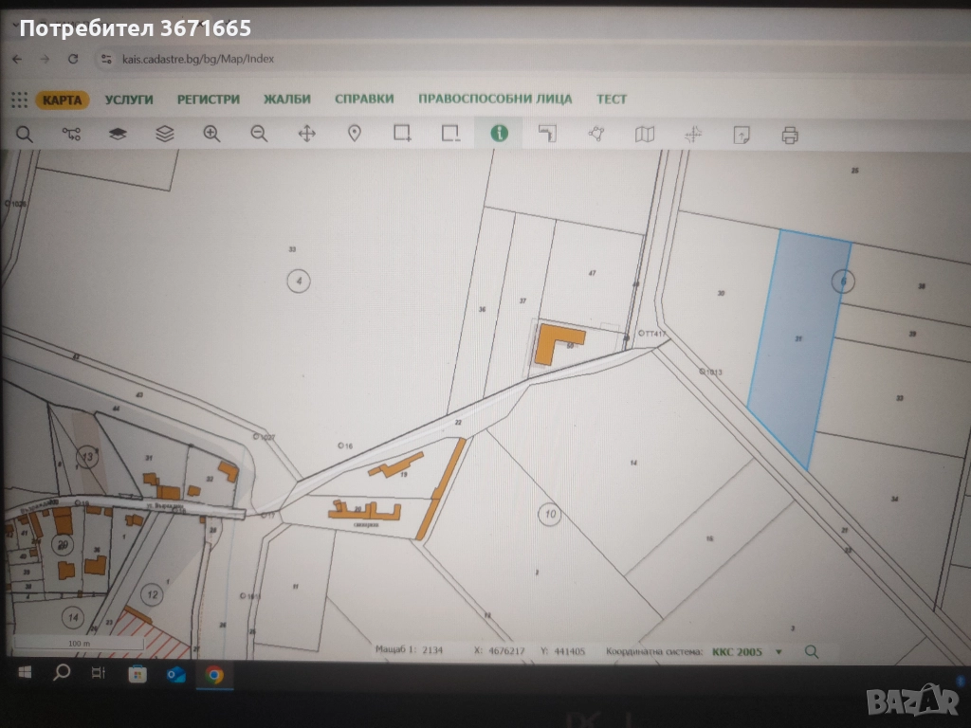Viewport: 971px width, 728px height.
Task: Expand the ККС 2005 coordinate system dropdown
Action: [x=779, y=652]
